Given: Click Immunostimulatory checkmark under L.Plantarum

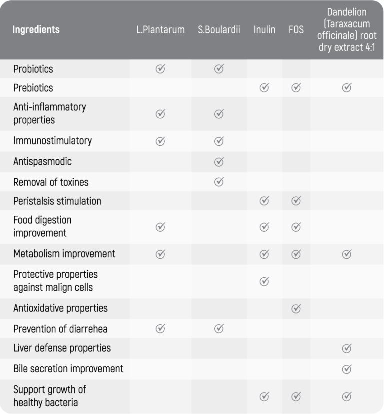Looking at the screenshot, I should 160,141.
